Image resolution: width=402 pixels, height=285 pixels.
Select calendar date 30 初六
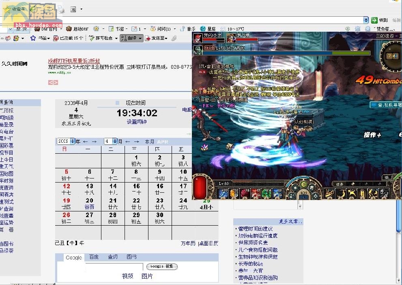tap(160, 218)
